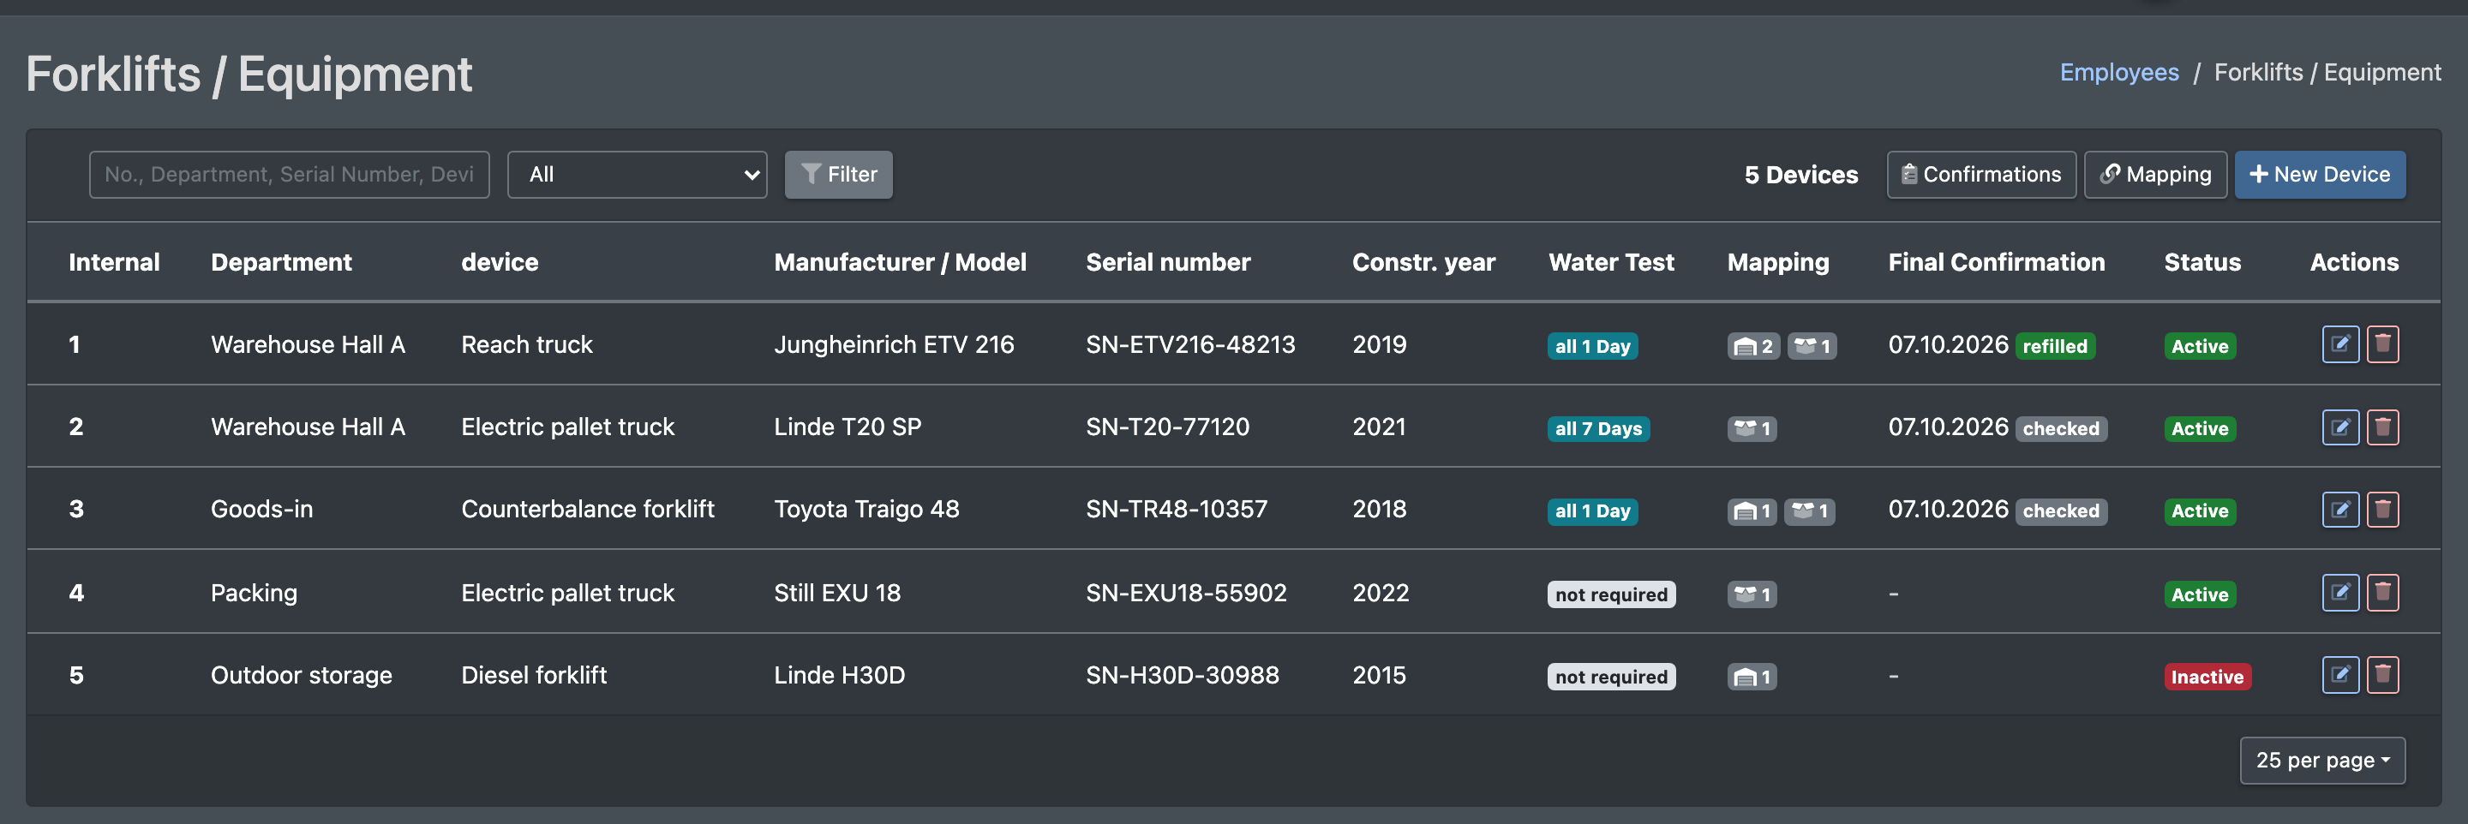Image resolution: width=2468 pixels, height=824 pixels.
Task: Click the 'refilled' badge on device 1
Action: (x=2054, y=346)
